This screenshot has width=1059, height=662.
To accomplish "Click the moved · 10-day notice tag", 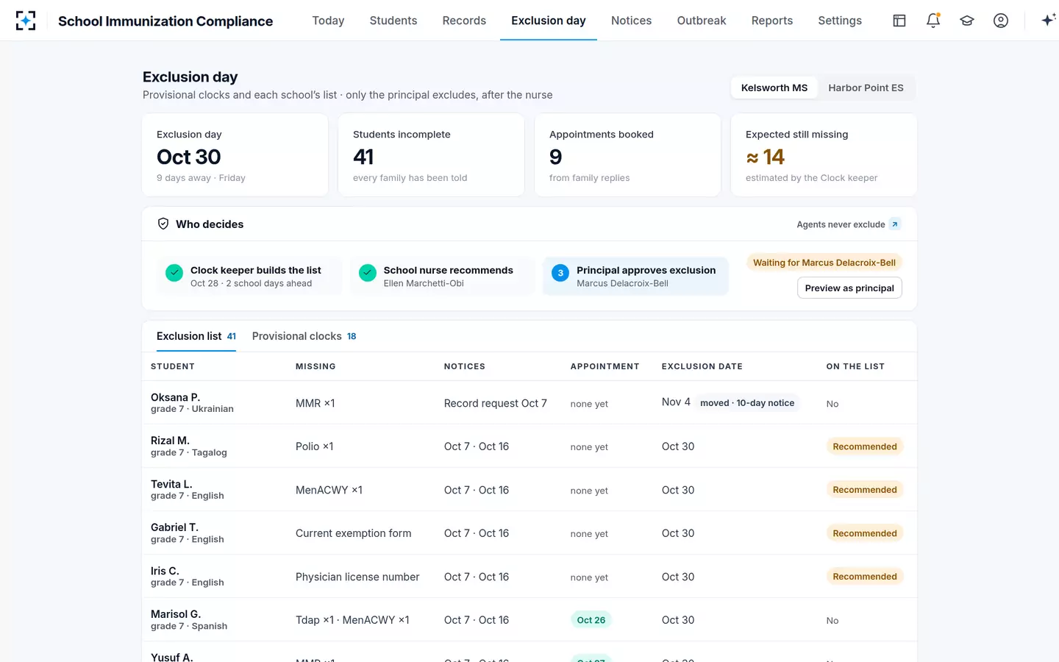I will pyautogui.click(x=747, y=403).
